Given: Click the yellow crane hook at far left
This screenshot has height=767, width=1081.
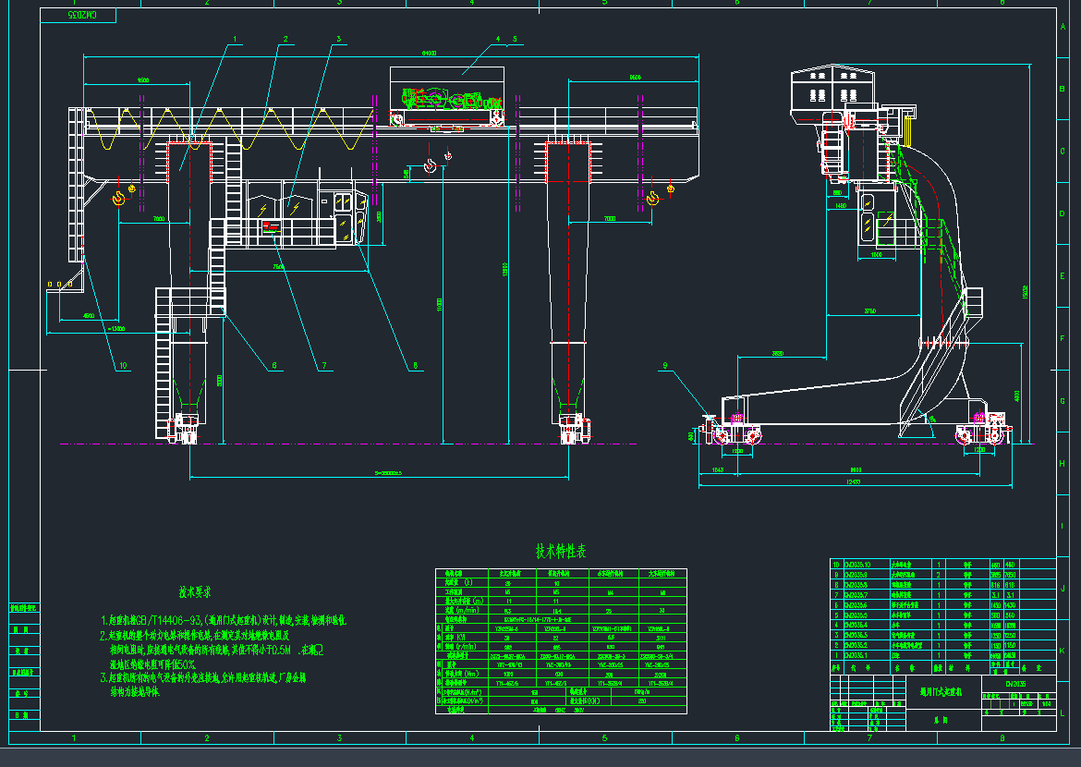Looking at the screenshot, I should (x=118, y=199).
